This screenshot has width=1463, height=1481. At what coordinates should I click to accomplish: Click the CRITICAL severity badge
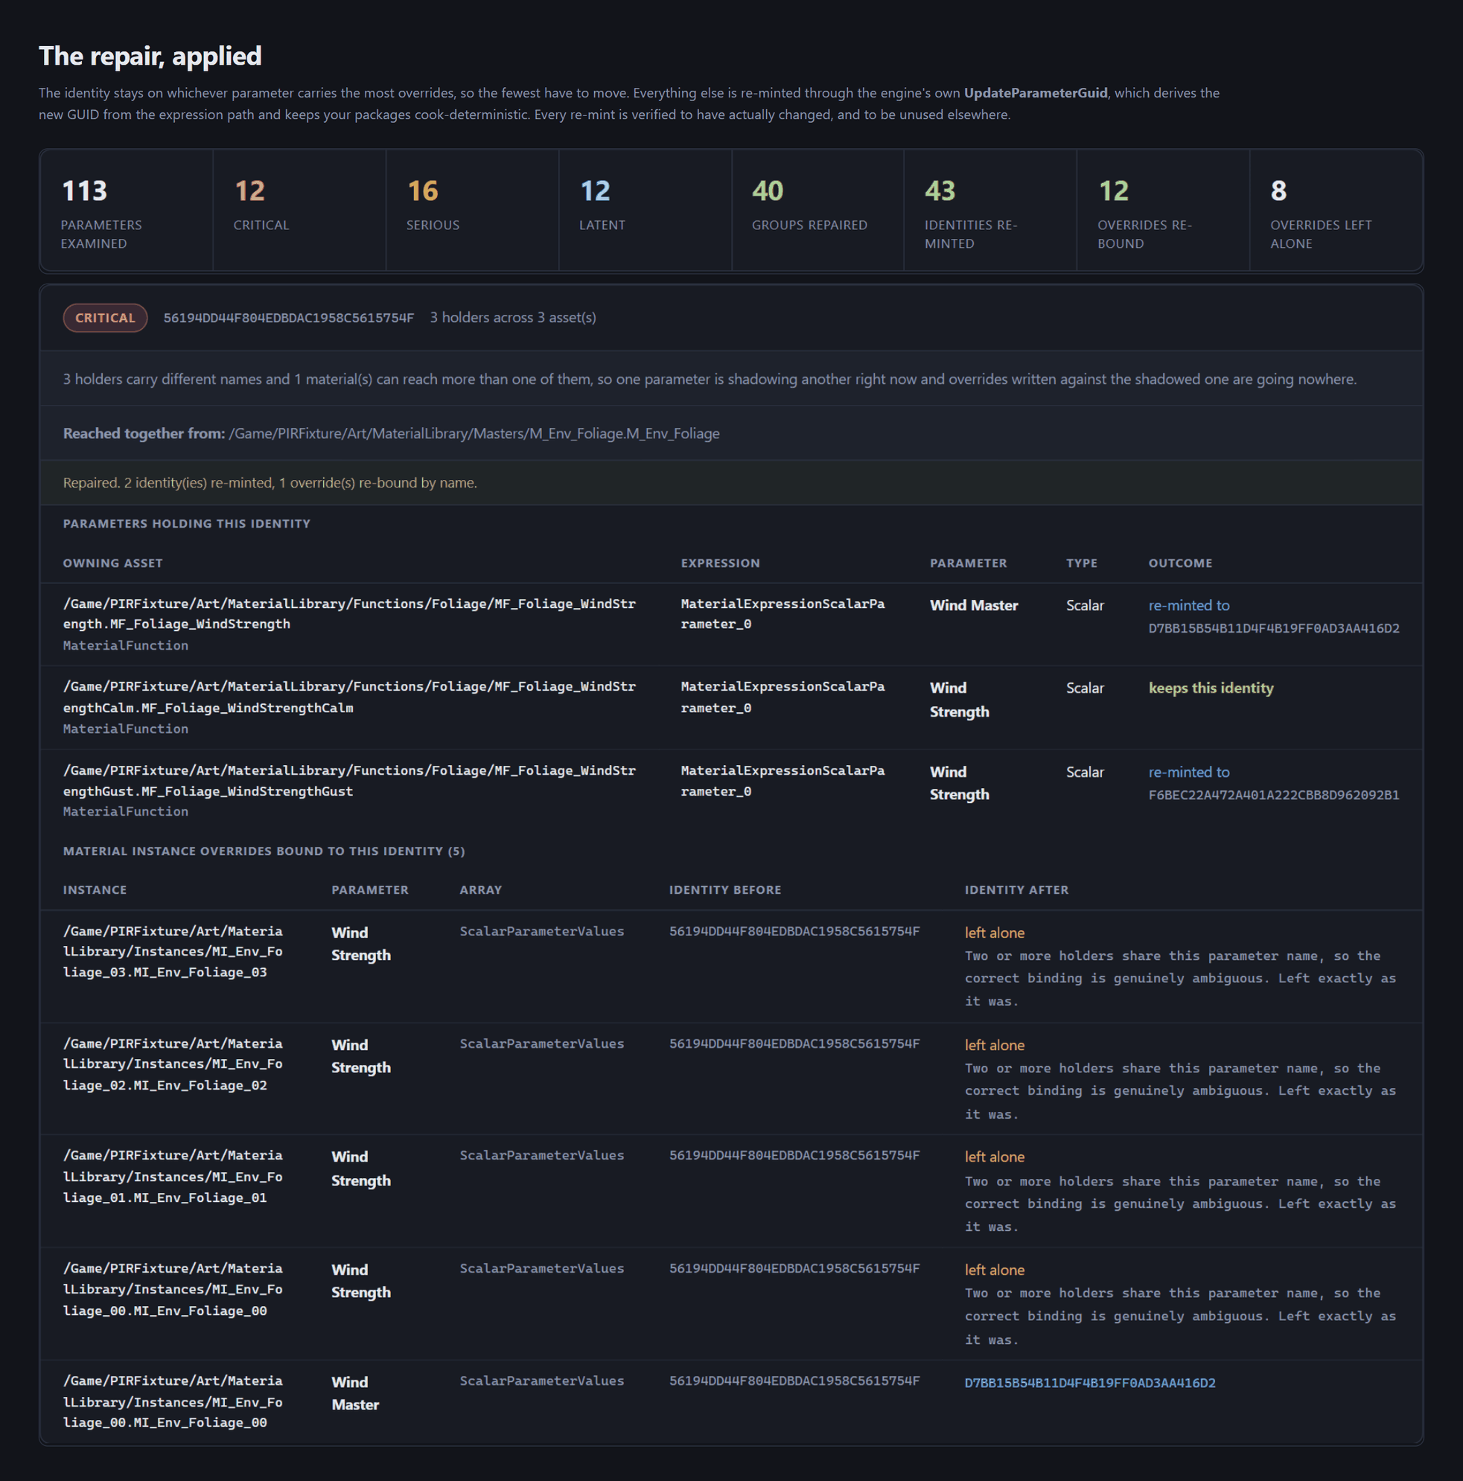[x=105, y=318]
